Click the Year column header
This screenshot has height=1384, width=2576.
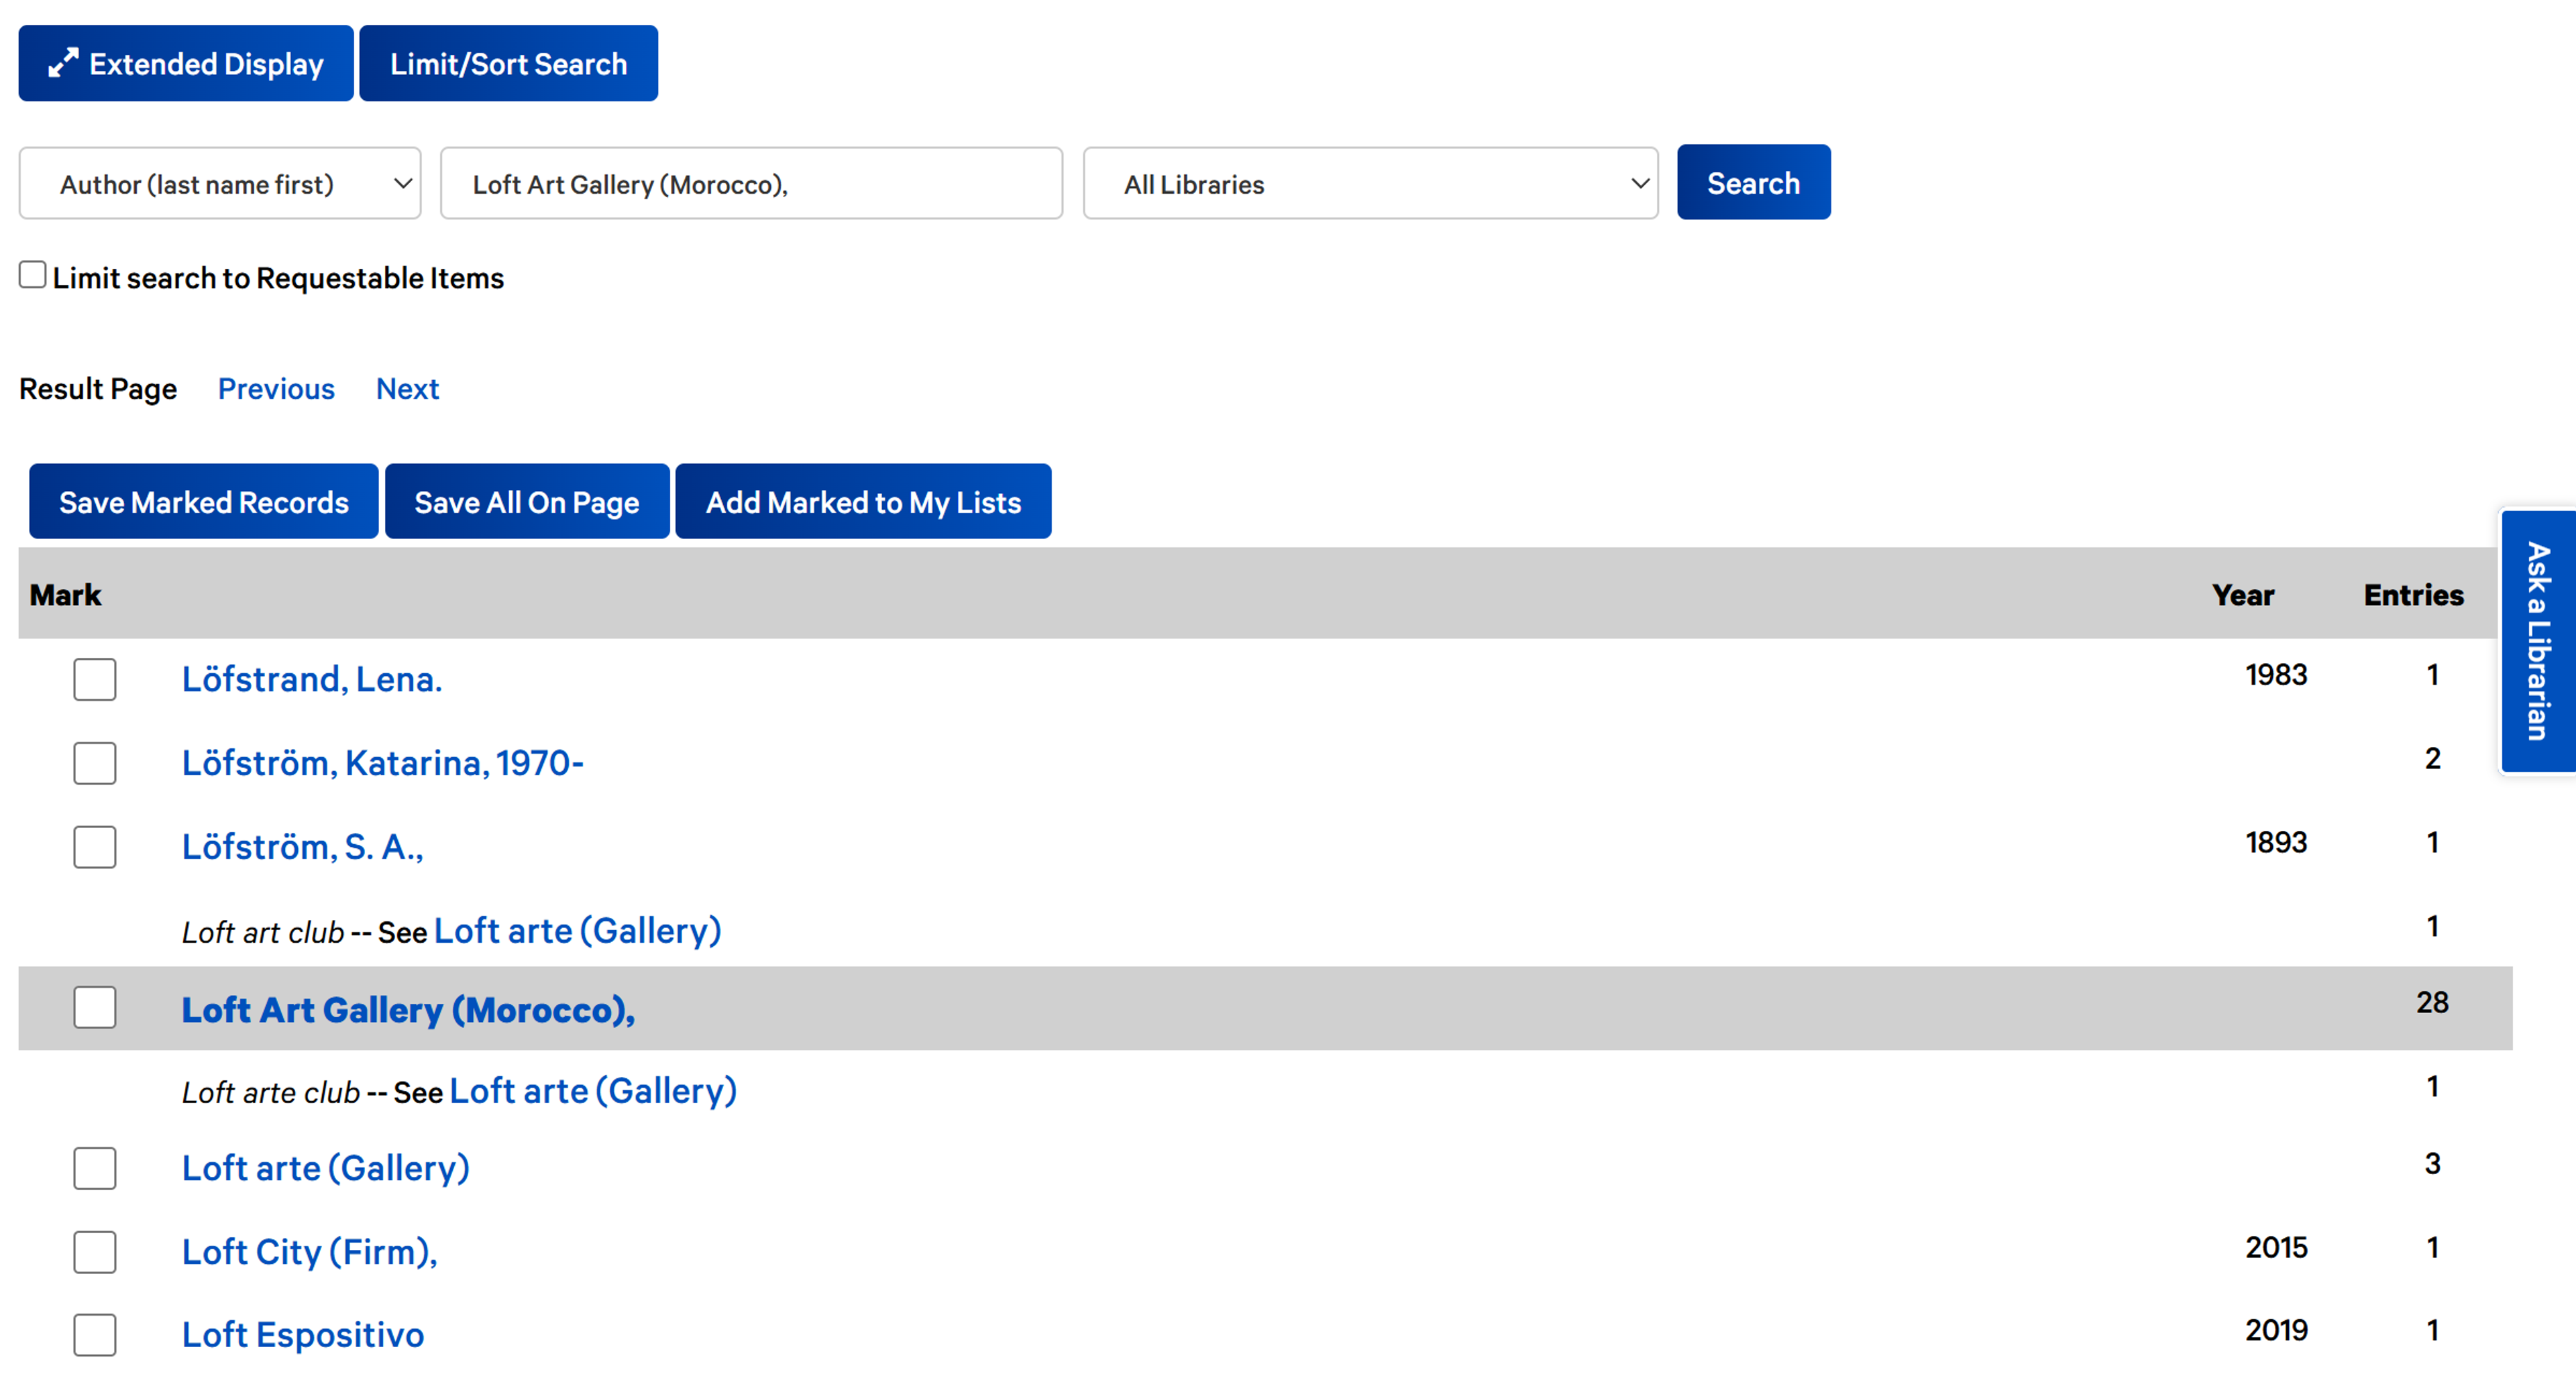point(2243,595)
